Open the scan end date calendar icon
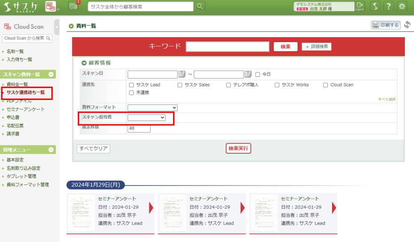The height and width of the screenshot is (242, 414). pos(248,74)
